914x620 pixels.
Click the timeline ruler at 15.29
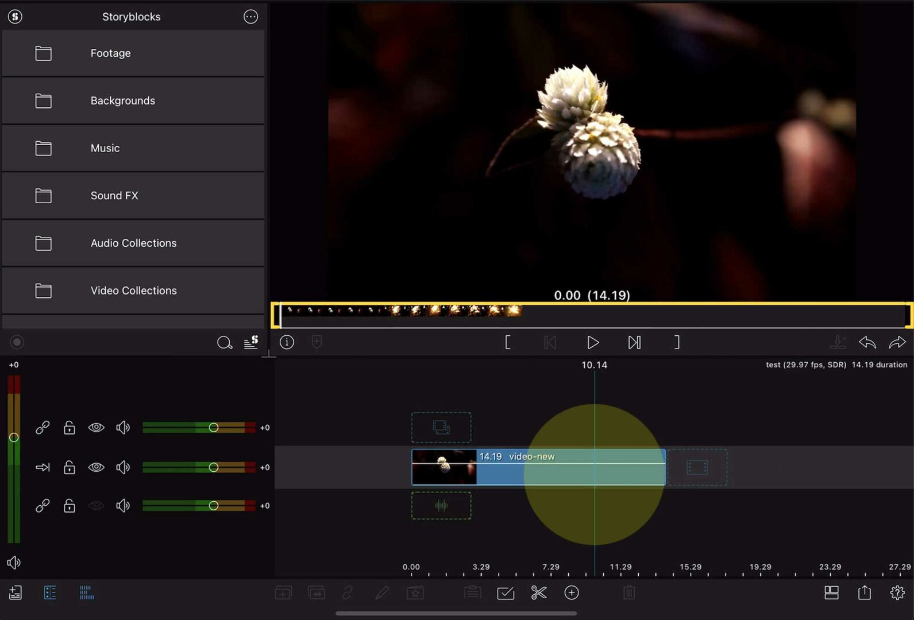click(691, 567)
